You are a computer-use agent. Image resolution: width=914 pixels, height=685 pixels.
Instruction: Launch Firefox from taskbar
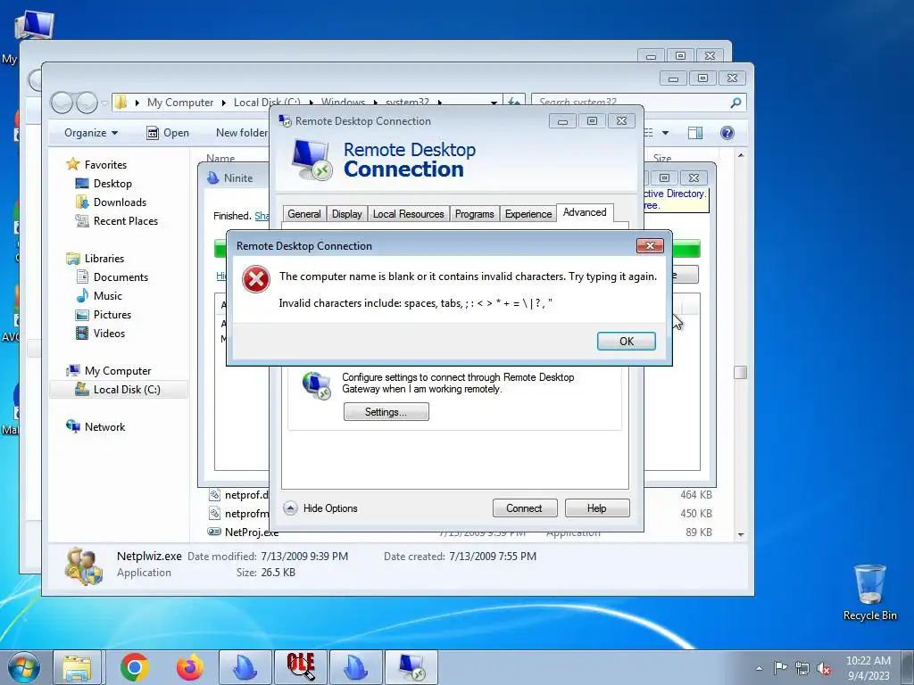[x=190, y=667]
